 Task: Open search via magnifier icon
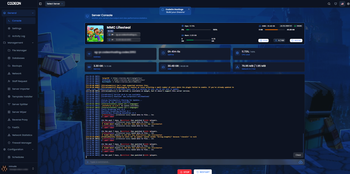329,4
